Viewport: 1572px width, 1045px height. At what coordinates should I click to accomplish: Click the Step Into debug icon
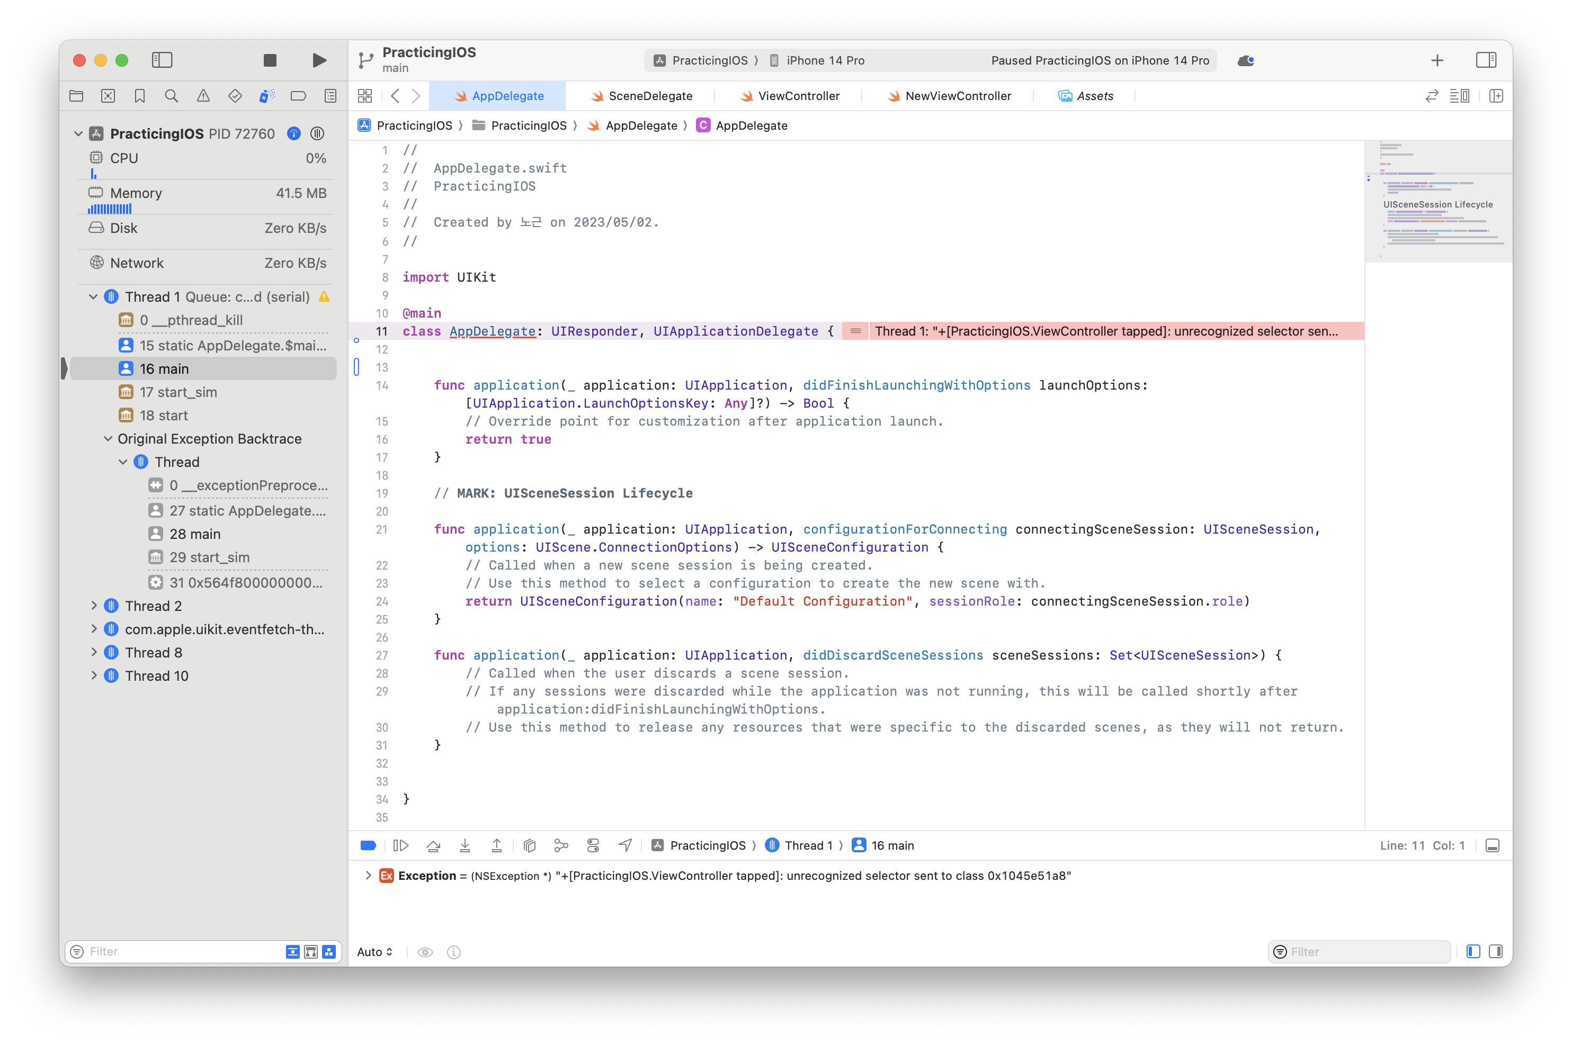466,846
